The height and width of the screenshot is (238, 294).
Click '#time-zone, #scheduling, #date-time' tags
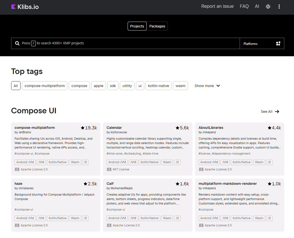(132, 154)
